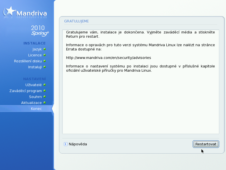Select the Licence installation step
The image size is (226, 170).
click(35, 55)
